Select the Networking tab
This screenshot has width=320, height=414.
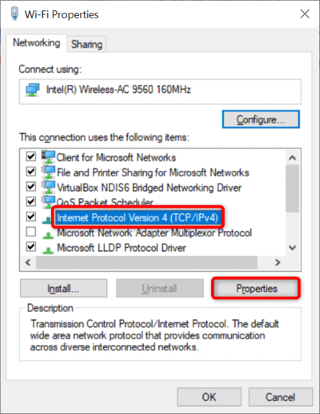[37, 43]
